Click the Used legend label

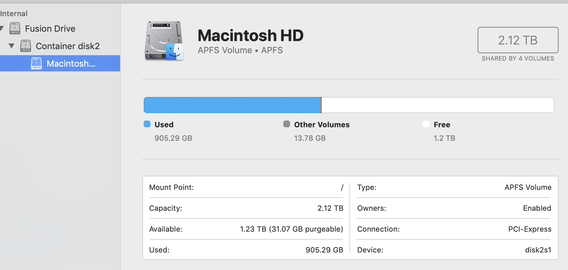(164, 125)
